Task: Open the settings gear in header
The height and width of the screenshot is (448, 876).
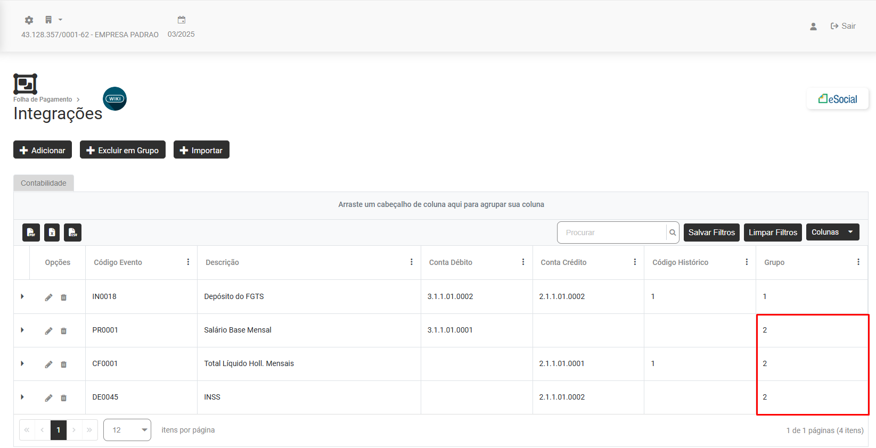Action: pyautogui.click(x=29, y=20)
